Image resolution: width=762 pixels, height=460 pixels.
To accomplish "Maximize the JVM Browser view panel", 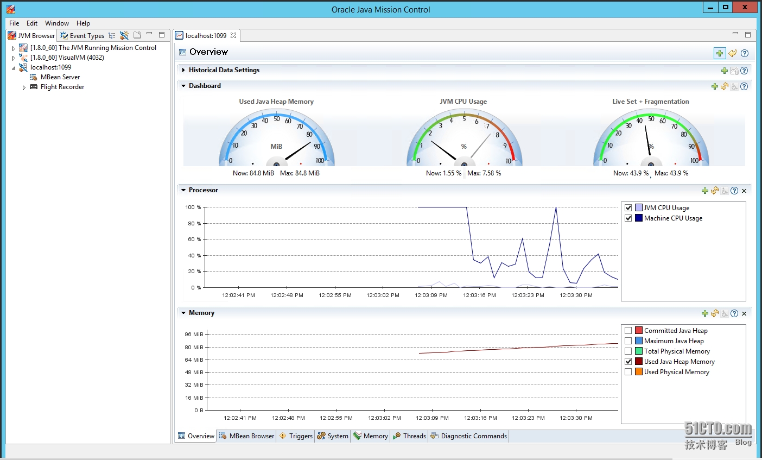I will (162, 34).
